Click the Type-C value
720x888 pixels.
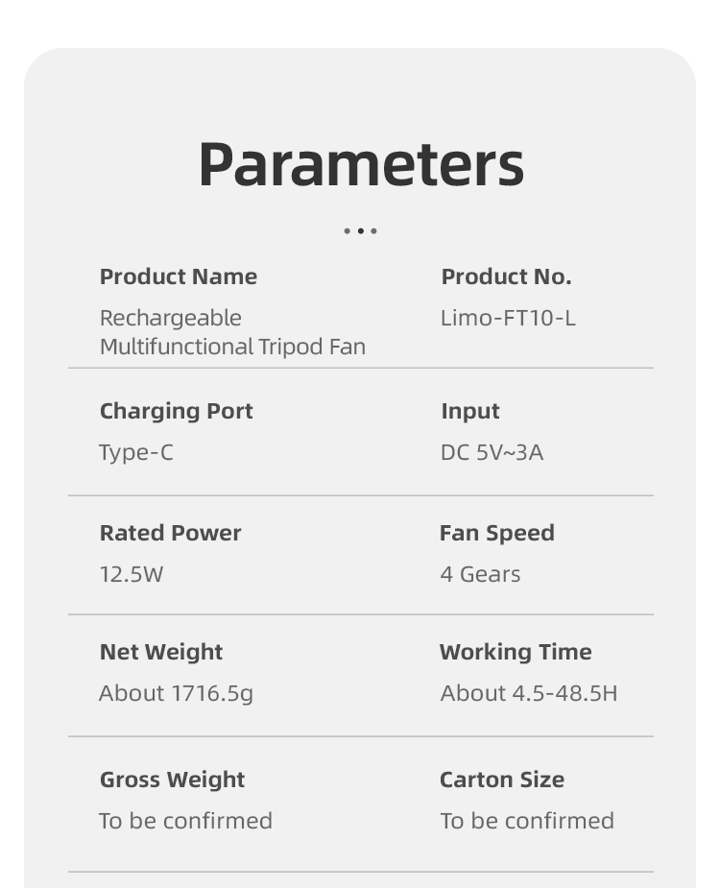[x=136, y=452]
